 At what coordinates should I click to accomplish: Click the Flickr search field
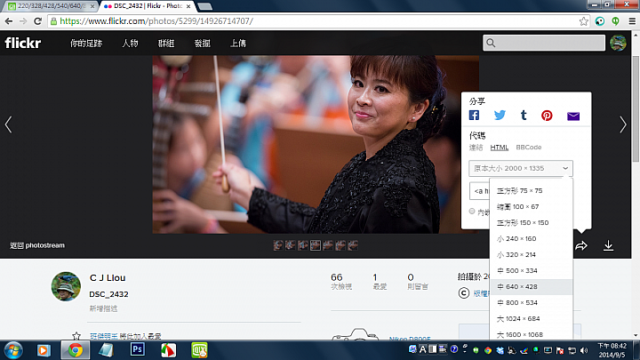pos(544,43)
